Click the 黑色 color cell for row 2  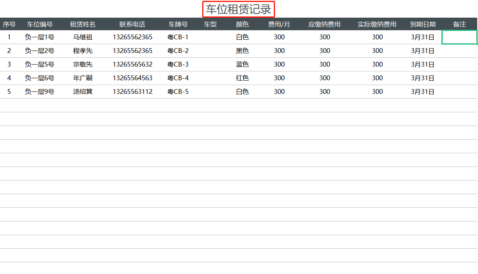(x=242, y=51)
